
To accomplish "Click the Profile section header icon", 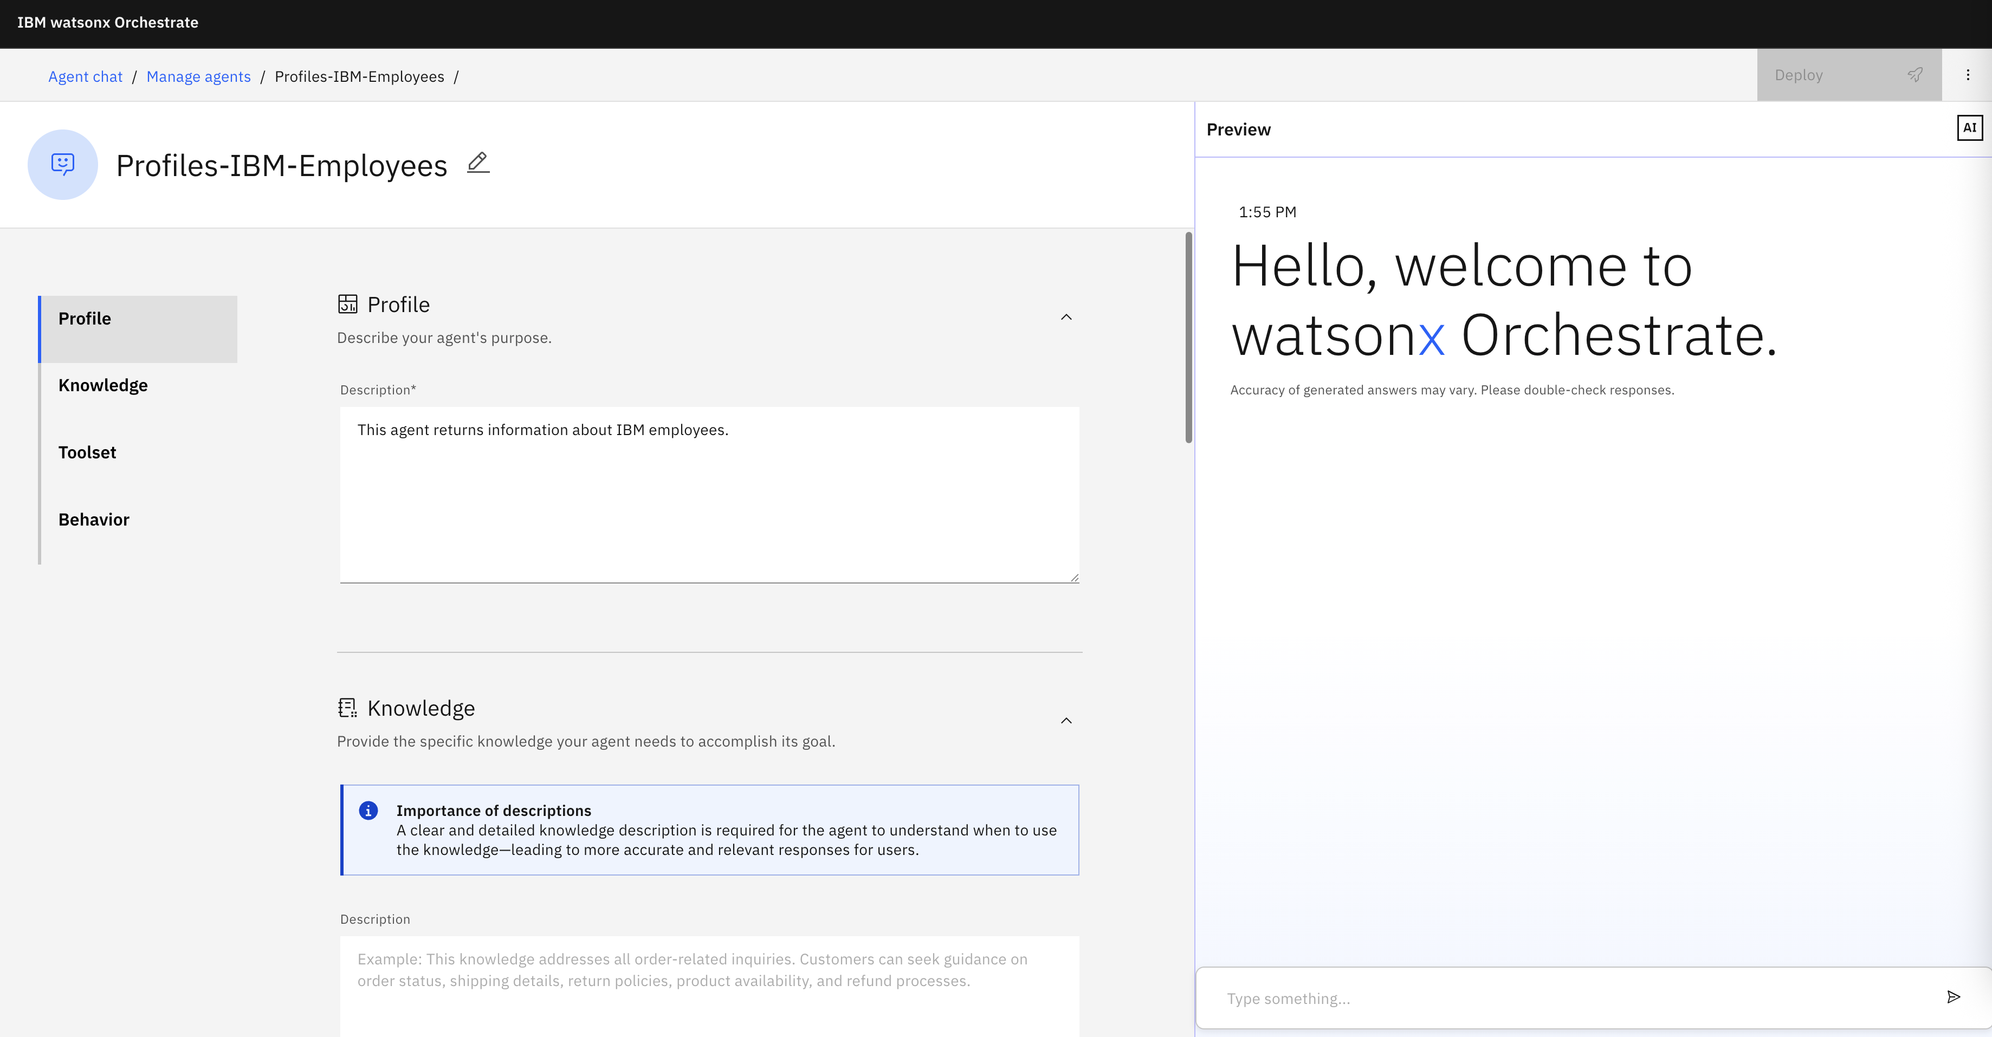I will pyautogui.click(x=347, y=304).
